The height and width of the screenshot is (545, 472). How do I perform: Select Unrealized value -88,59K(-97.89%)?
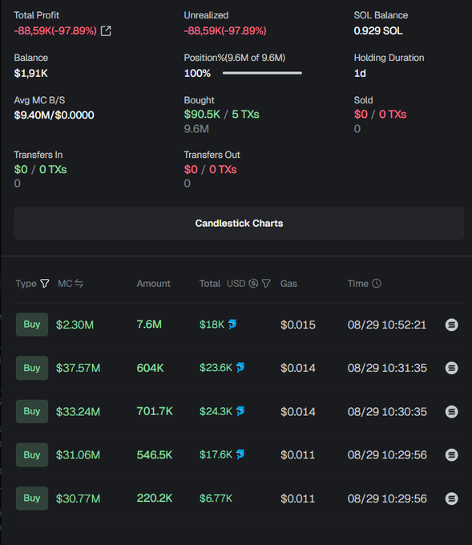(x=225, y=31)
